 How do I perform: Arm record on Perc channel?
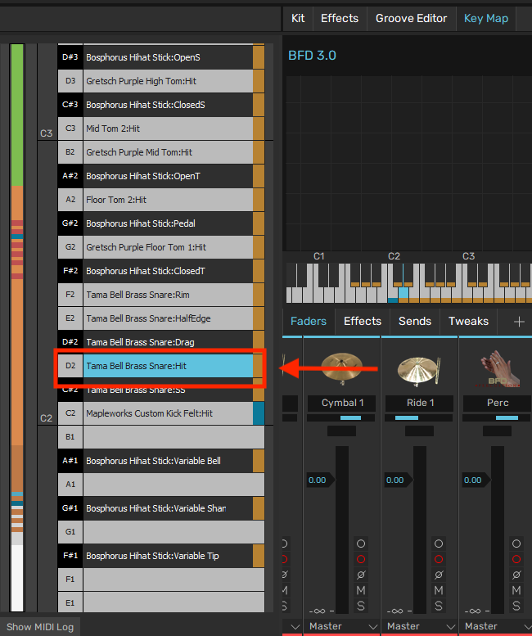(x=516, y=559)
